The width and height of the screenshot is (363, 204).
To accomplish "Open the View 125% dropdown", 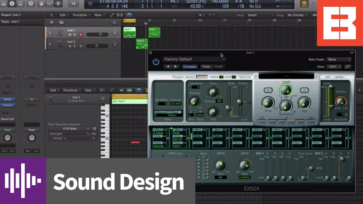I will pyautogui.click(x=334, y=67).
